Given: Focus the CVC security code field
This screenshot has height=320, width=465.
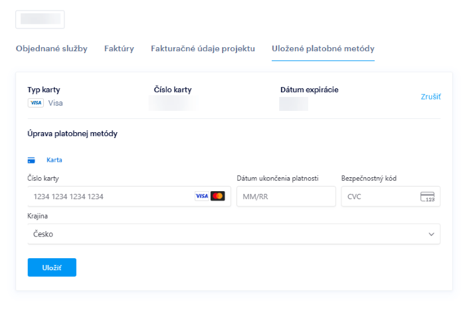Looking at the screenshot, I should (391, 197).
